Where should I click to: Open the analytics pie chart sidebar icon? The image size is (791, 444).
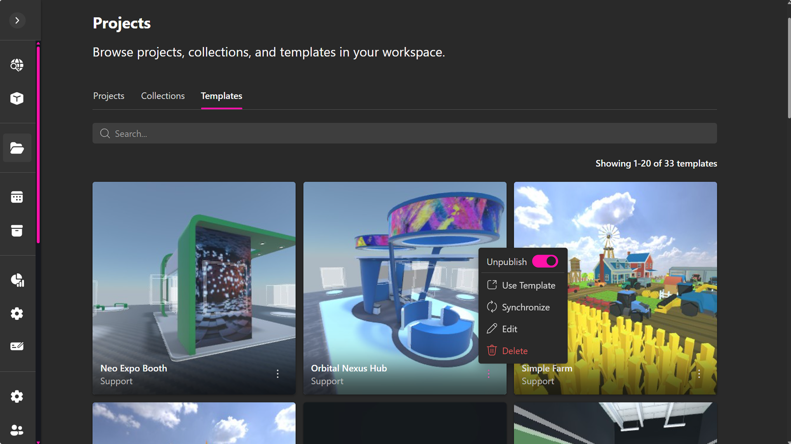click(x=17, y=280)
